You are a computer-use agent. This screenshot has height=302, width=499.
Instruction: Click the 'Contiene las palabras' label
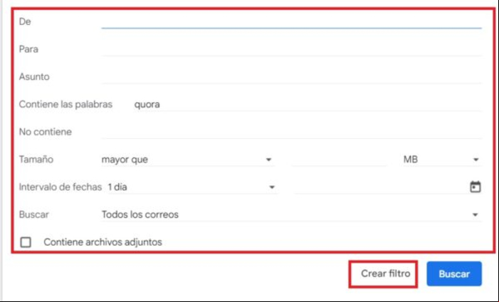click(65, 104)
